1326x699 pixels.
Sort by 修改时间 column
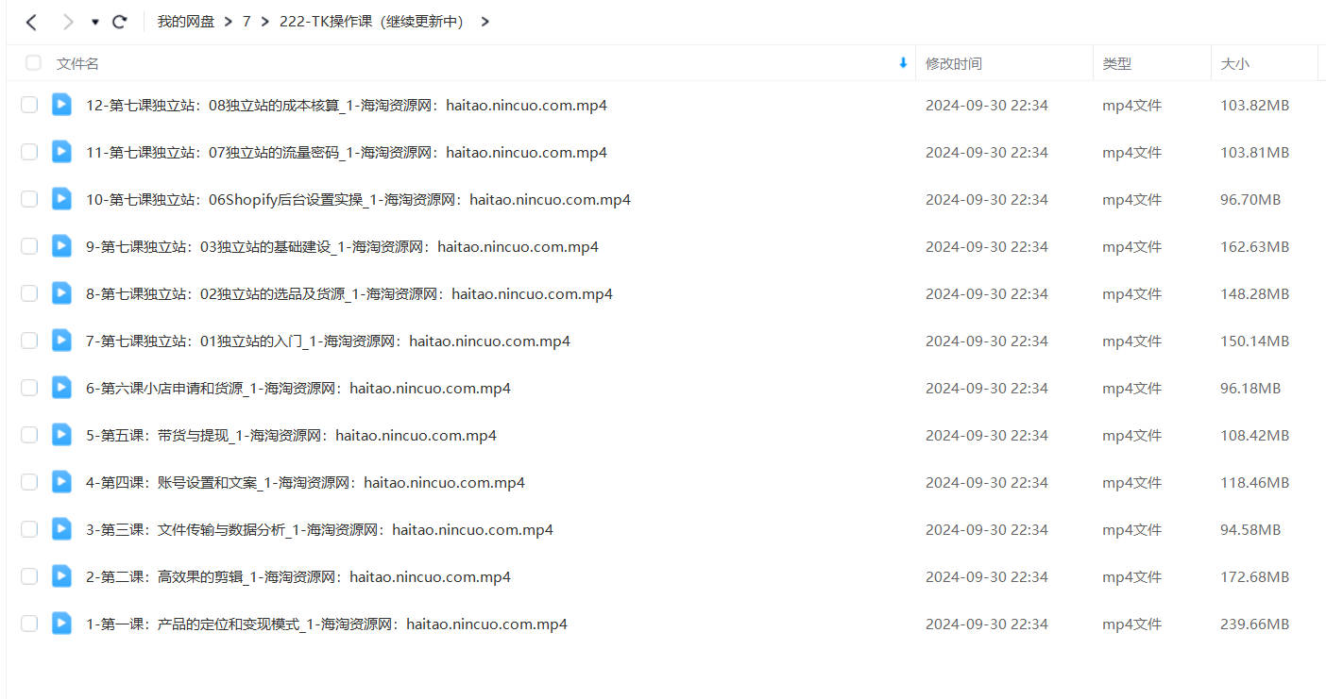[x=954, y=64]
